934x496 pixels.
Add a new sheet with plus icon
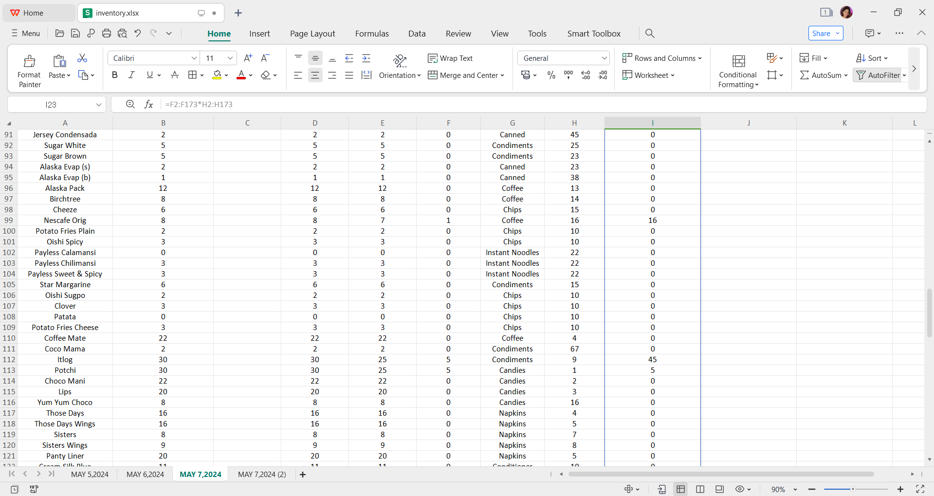(x=303, y=475)
